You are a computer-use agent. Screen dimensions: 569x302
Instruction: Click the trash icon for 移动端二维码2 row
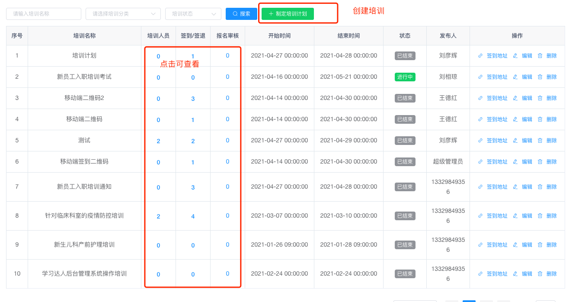[540, 98]
